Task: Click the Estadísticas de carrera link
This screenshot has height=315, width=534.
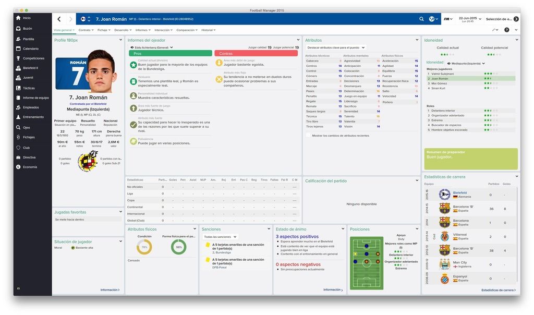Action: 499,290
